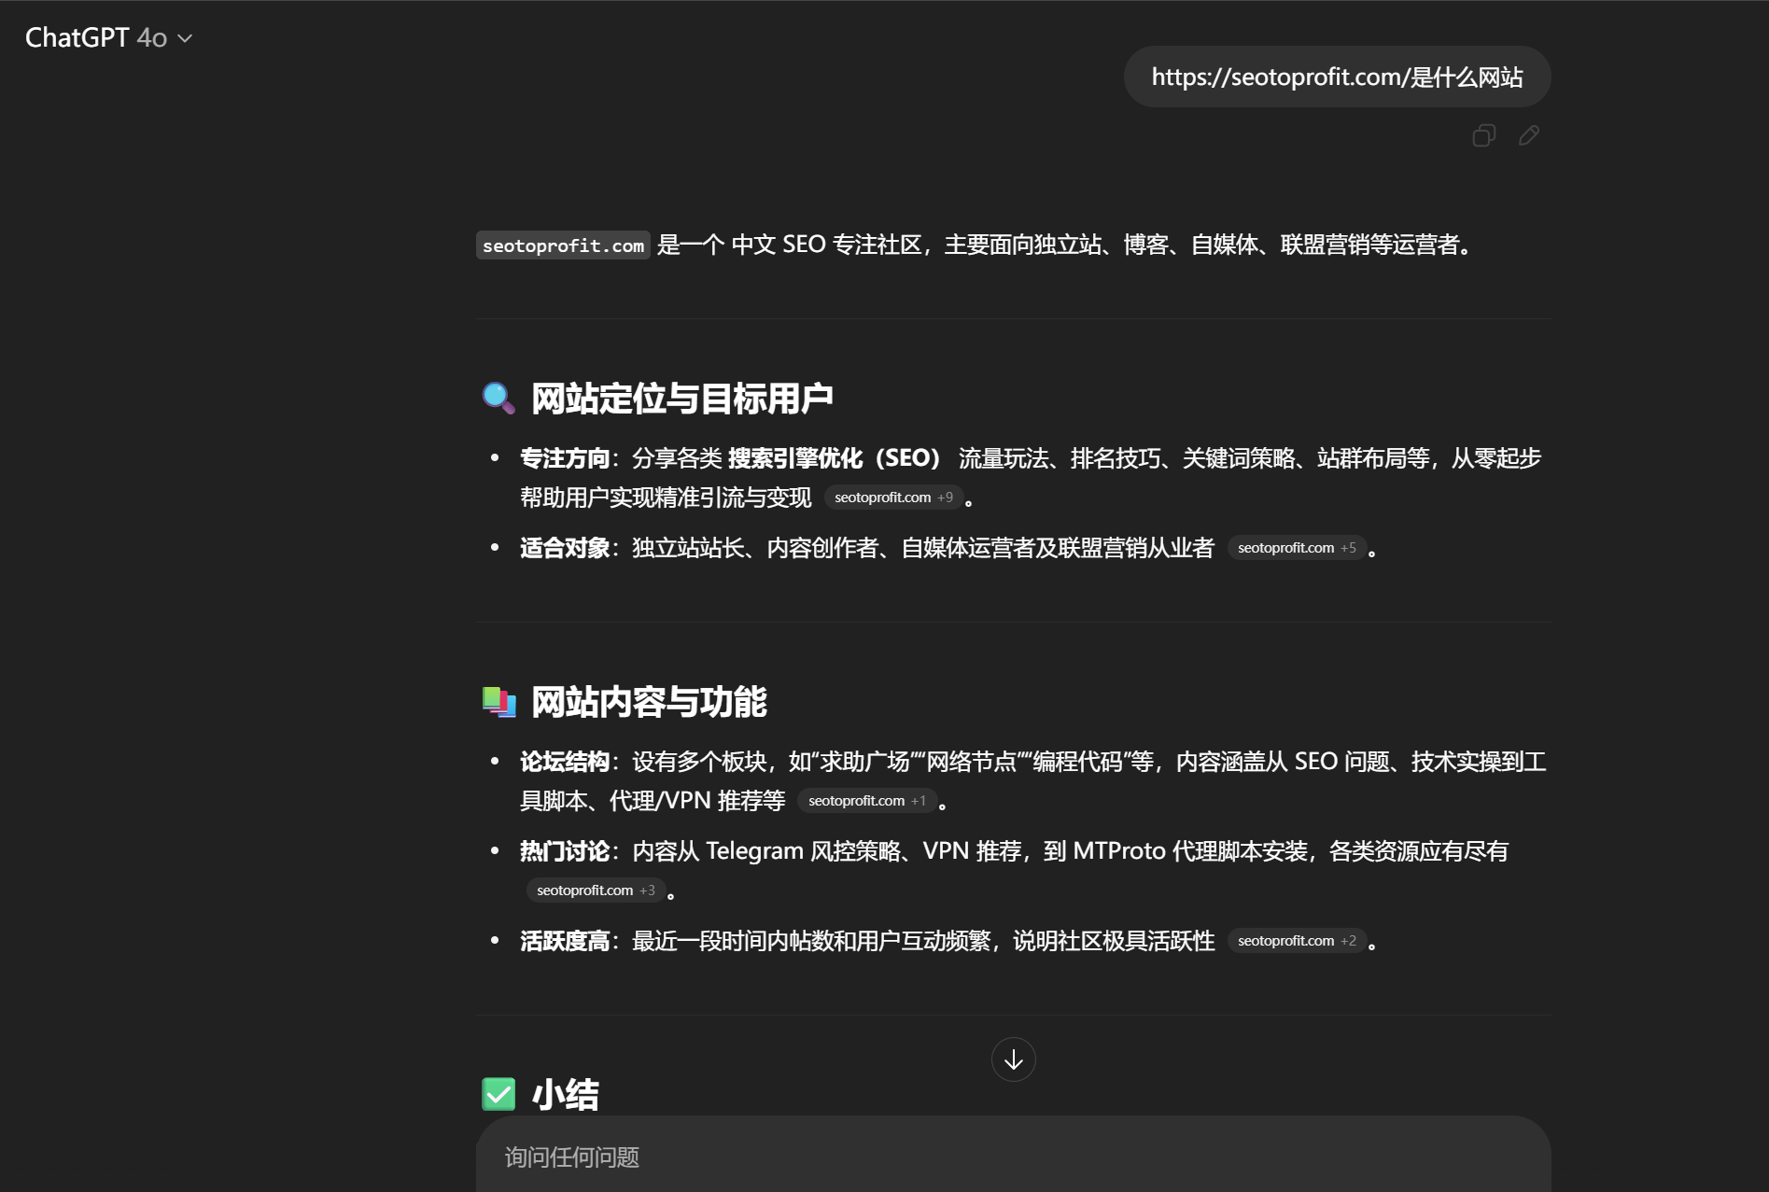Click the 小结 heading
This screenshot has height=1192, width=1769.
(565, 1095)
